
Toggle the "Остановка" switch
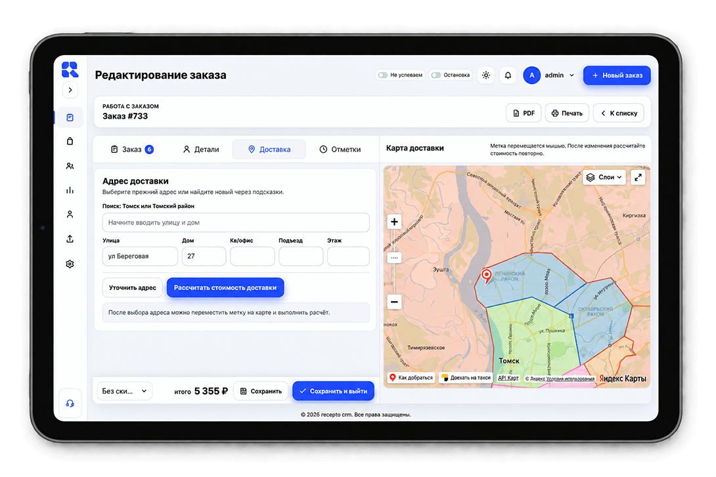(436, 75)
